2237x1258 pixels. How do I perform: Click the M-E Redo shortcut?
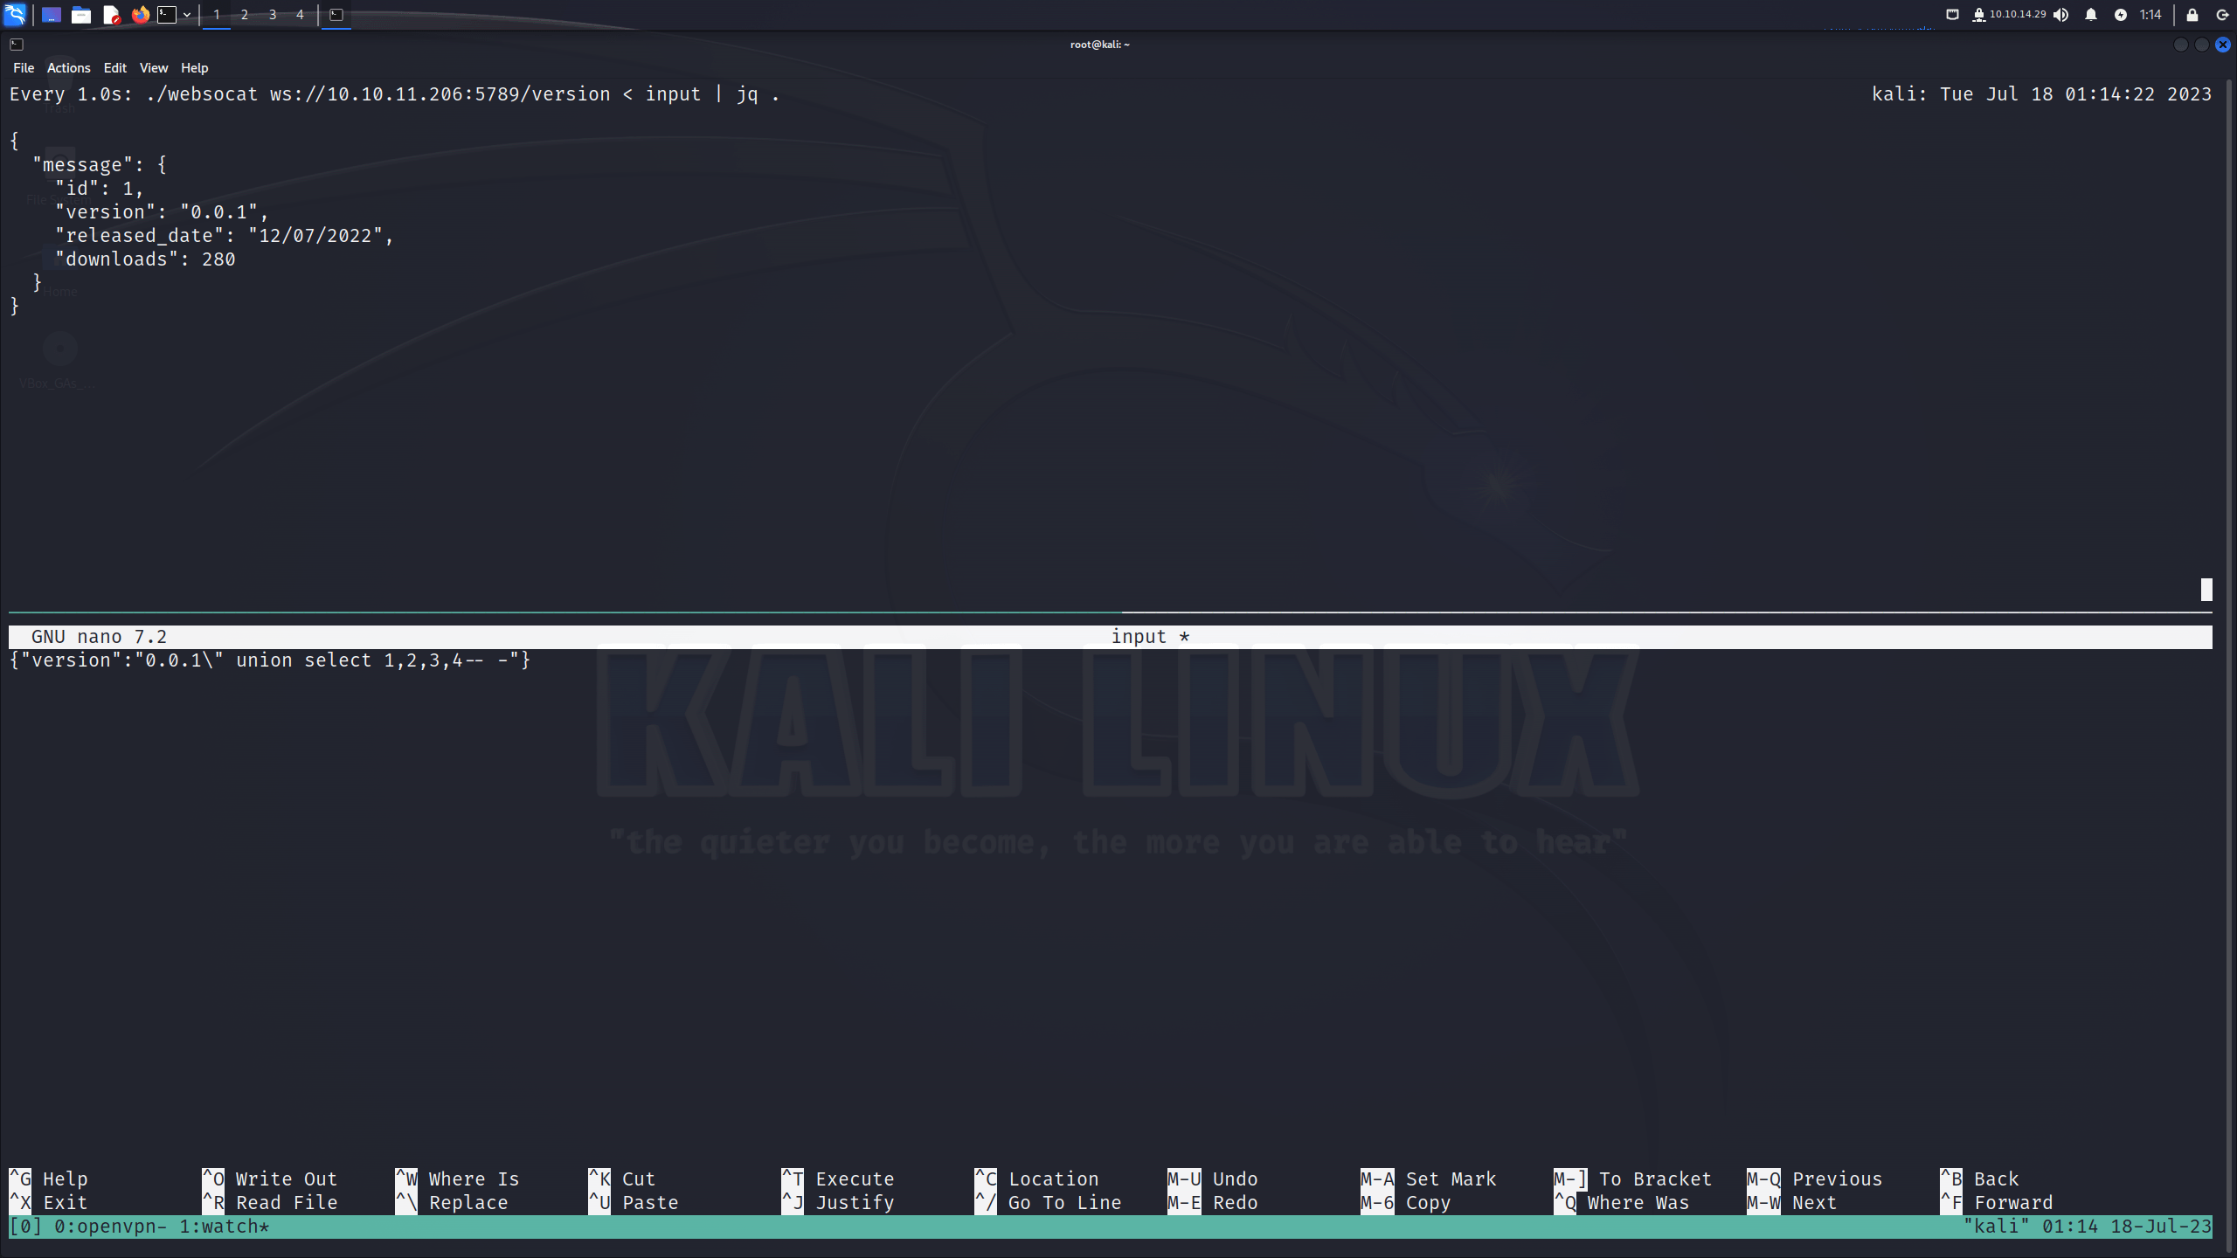coord(1213,1203)
